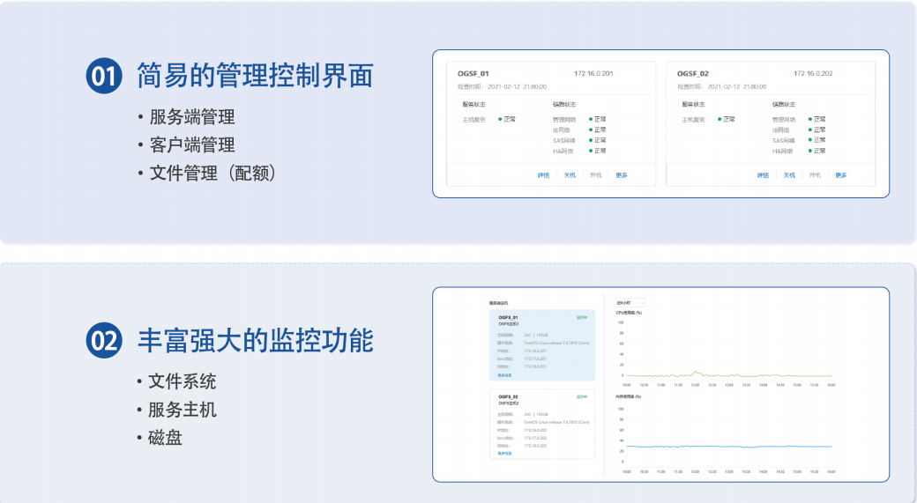The height and width of the screenshot is (503, 917).
Task: Click 详情 link on OGSF_01 card
Action: click(543, 175)
